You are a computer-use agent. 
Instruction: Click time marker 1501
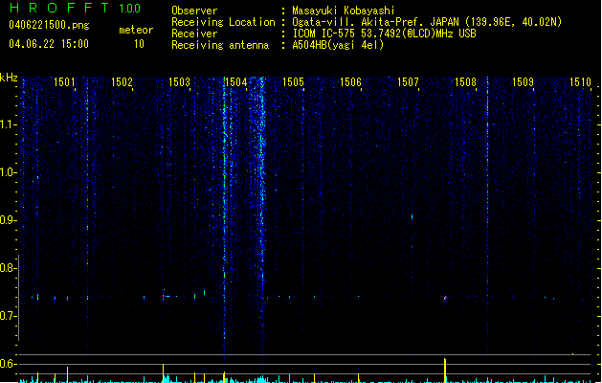point(64,82)
